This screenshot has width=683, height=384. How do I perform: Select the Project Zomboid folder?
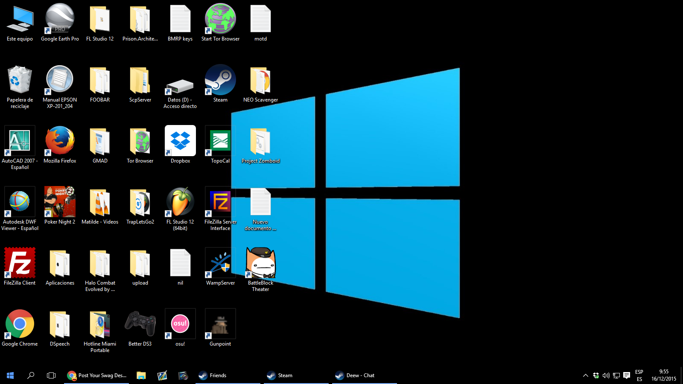(x=260, y=145)
